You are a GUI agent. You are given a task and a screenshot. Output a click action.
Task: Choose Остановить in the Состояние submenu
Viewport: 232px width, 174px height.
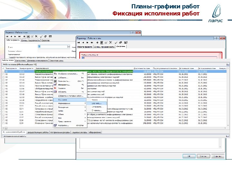click(96, 107)
